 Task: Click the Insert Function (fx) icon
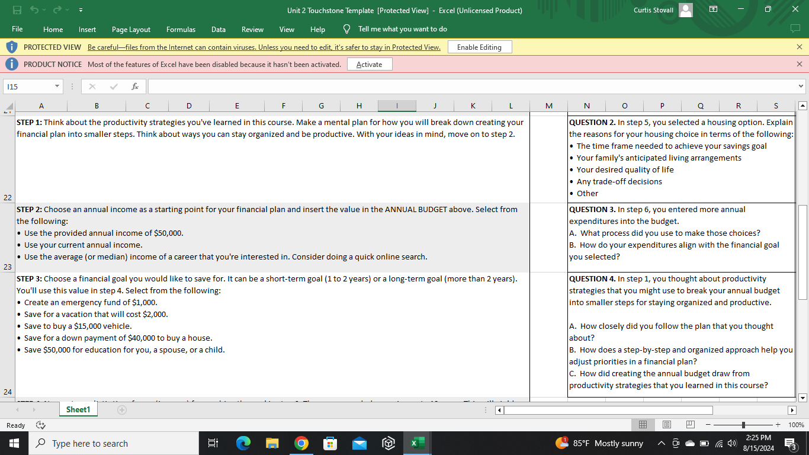135,86
